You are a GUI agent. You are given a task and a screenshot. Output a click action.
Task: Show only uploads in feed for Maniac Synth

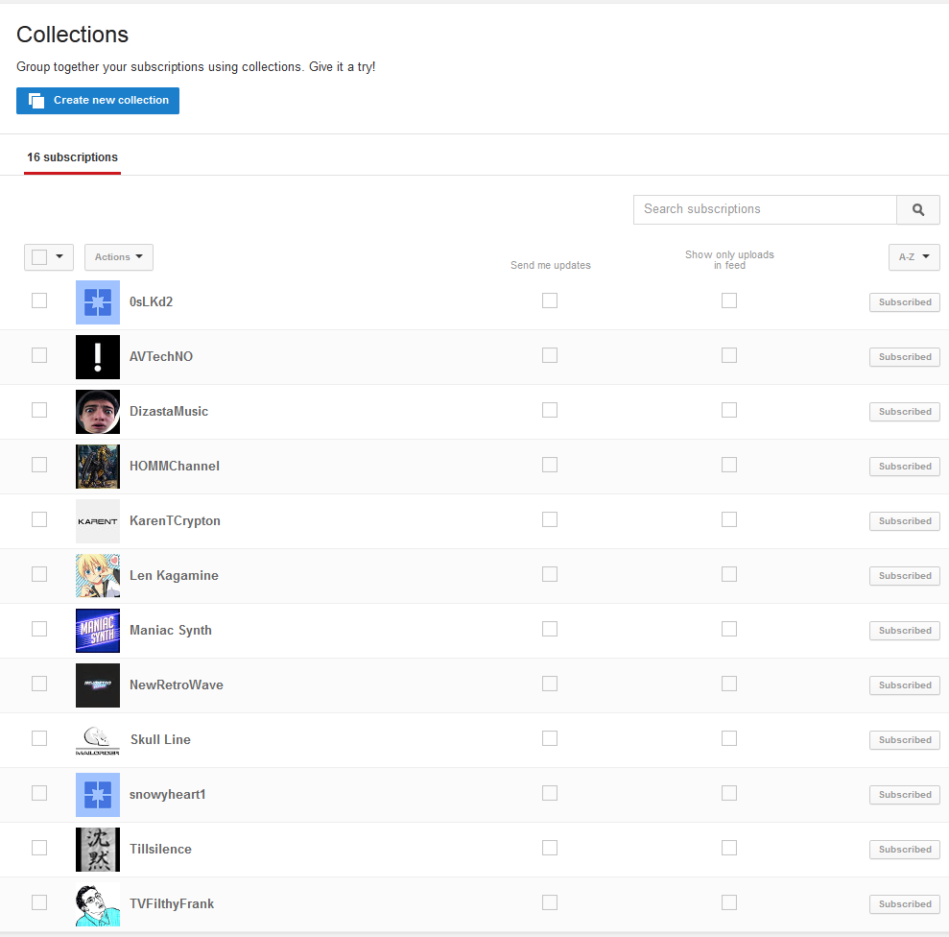[728, 629]
